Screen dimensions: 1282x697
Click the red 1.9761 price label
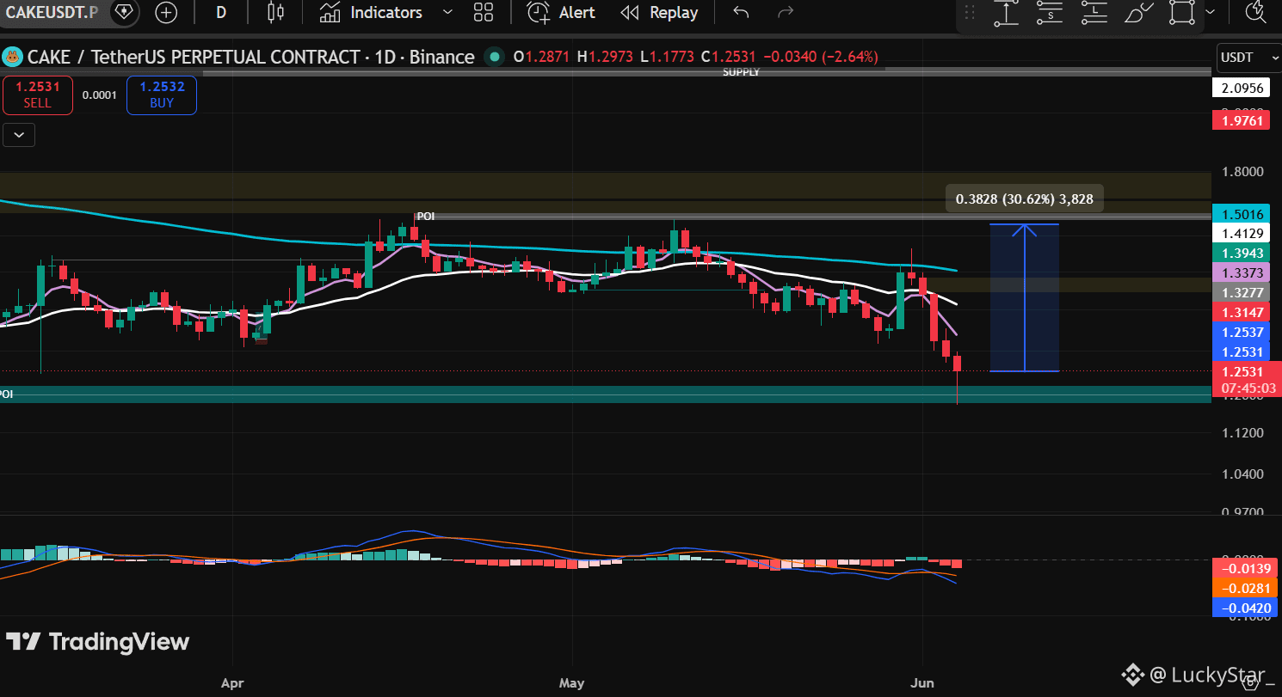pyautogui.click(x=1242, y=121)
